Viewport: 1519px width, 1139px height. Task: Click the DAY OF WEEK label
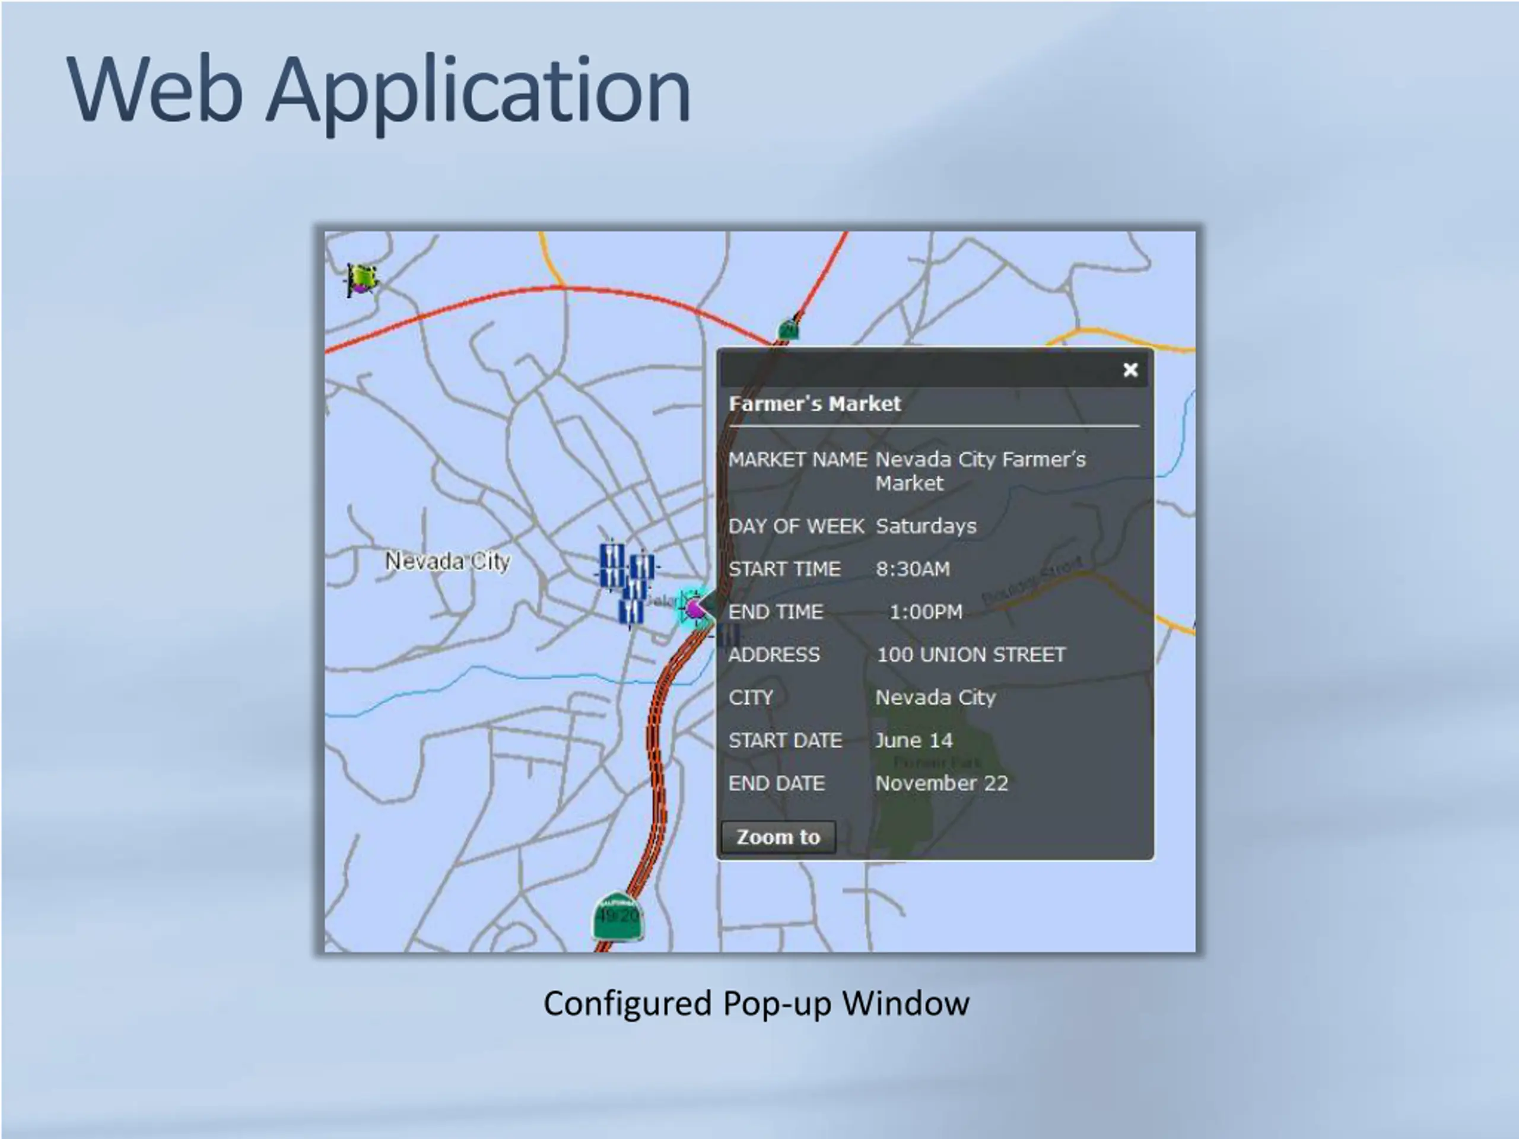coord(796,526)
